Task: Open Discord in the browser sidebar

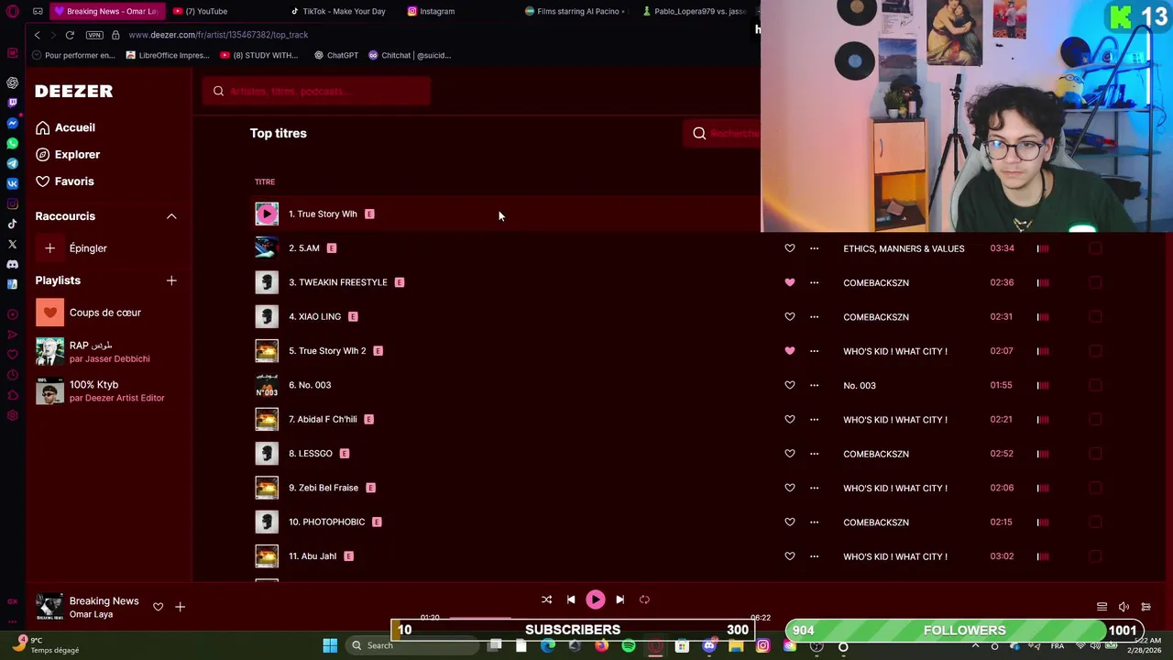Action: [x=12, y=264]
